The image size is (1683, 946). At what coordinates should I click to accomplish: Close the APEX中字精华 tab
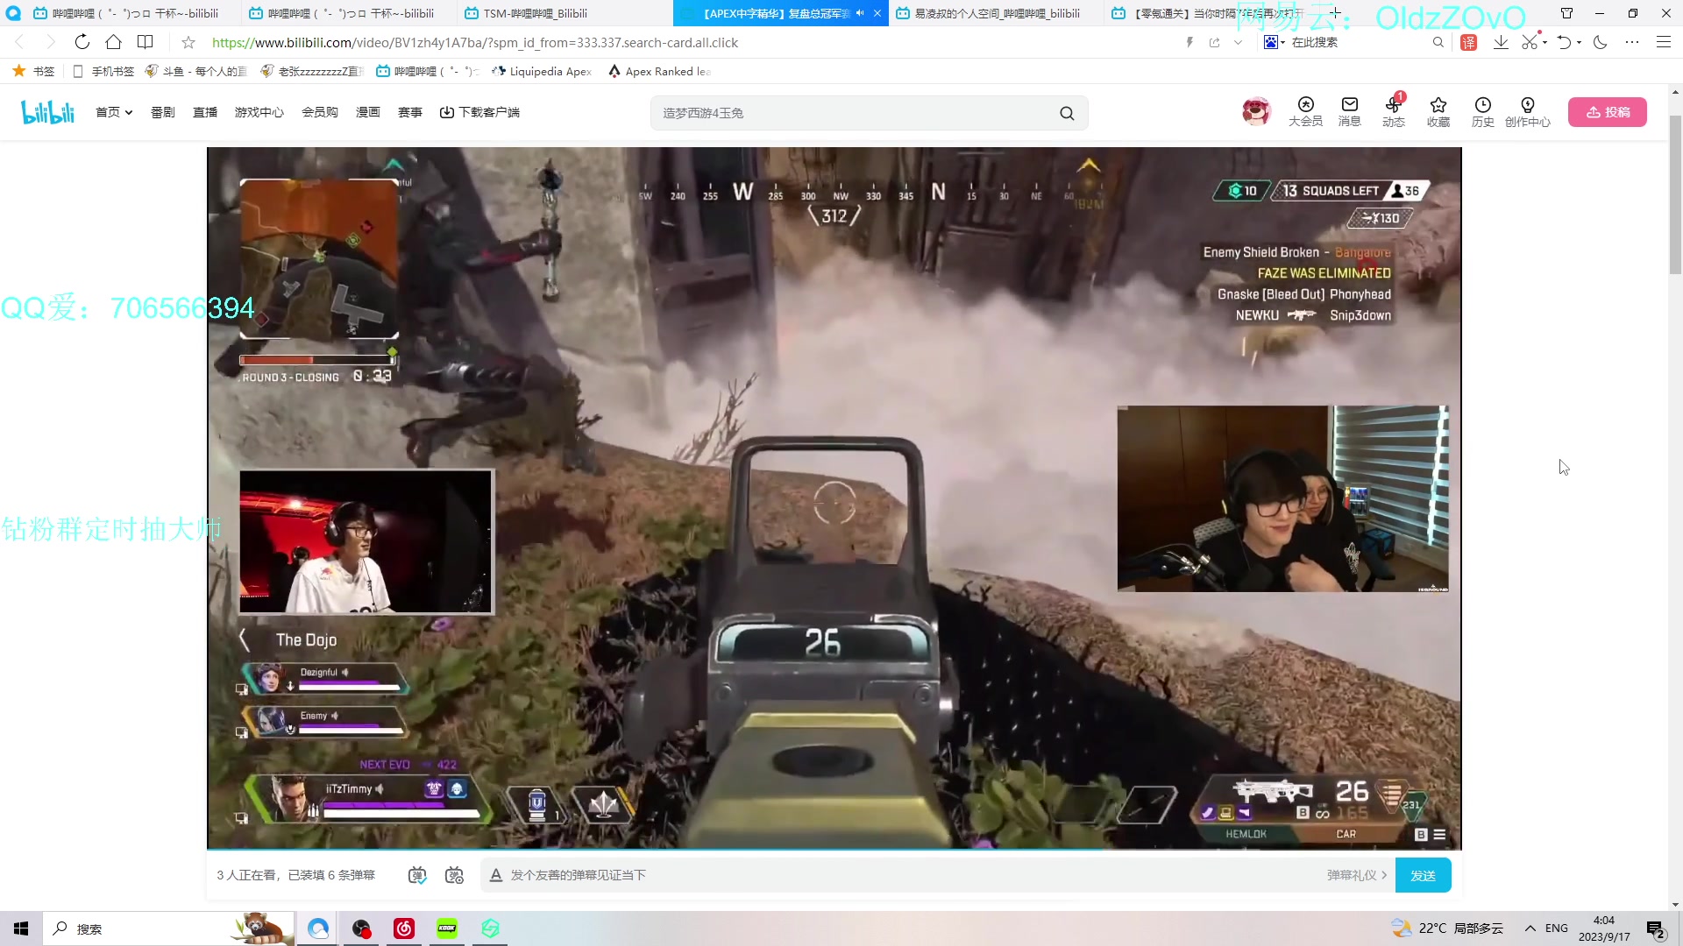(x=877, y=13)
